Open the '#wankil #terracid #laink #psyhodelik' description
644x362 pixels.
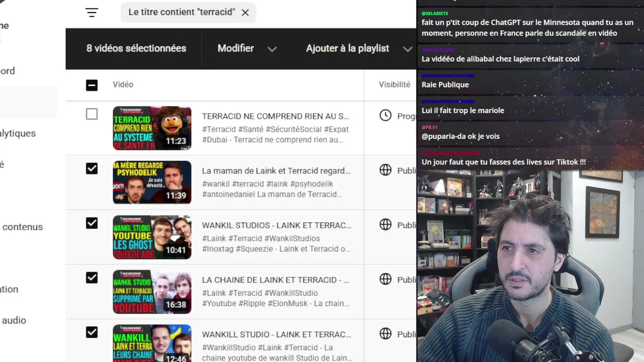272,189
